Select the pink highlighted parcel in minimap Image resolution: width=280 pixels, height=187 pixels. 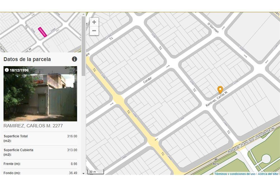pyautogui.click(x=43, y=32)
